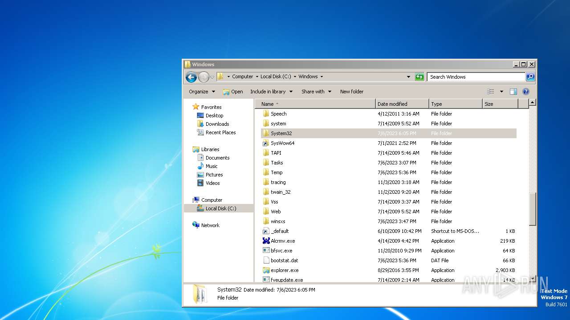The width and height of the screenshot is (570, 320).
Task: Select the Tasks folder icon
Action: [x=266, y=163]
